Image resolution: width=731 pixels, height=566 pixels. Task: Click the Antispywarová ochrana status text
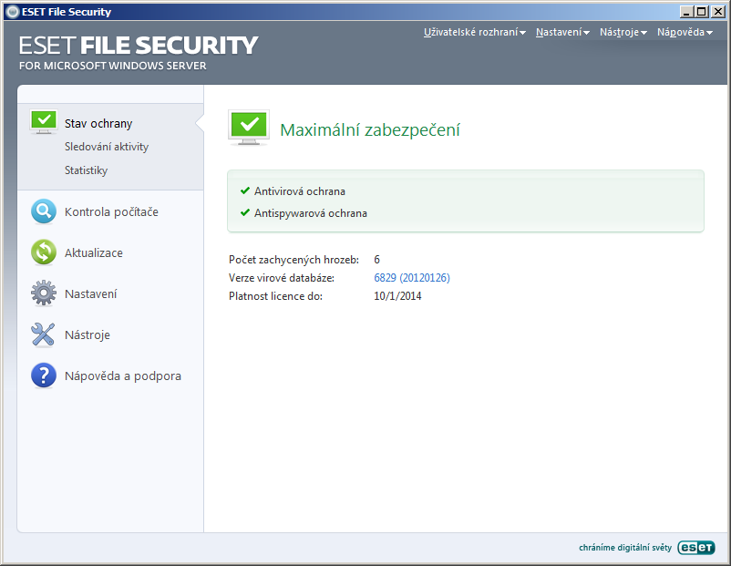[311, 213]
